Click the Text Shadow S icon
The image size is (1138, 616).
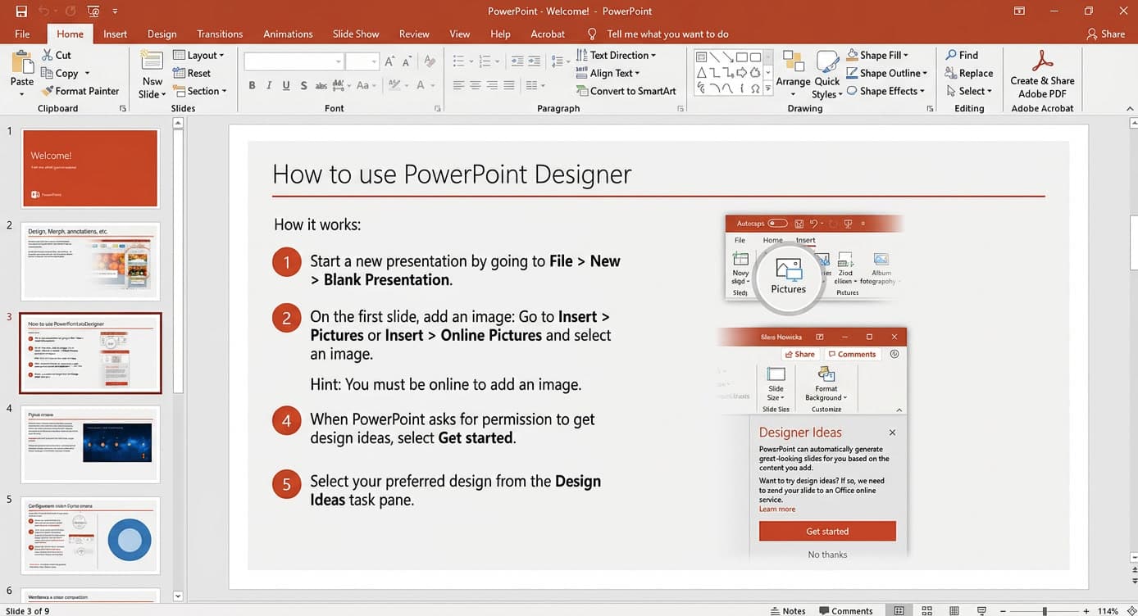pyautogui.click(x=303, y=85)
